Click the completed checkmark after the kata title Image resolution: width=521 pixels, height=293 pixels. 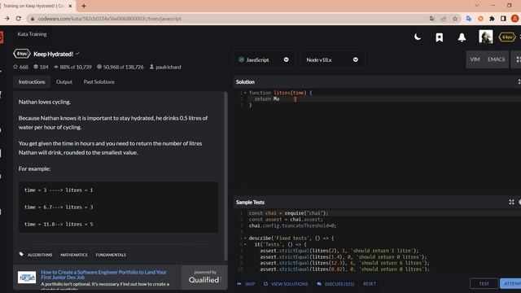click(77, 54)
